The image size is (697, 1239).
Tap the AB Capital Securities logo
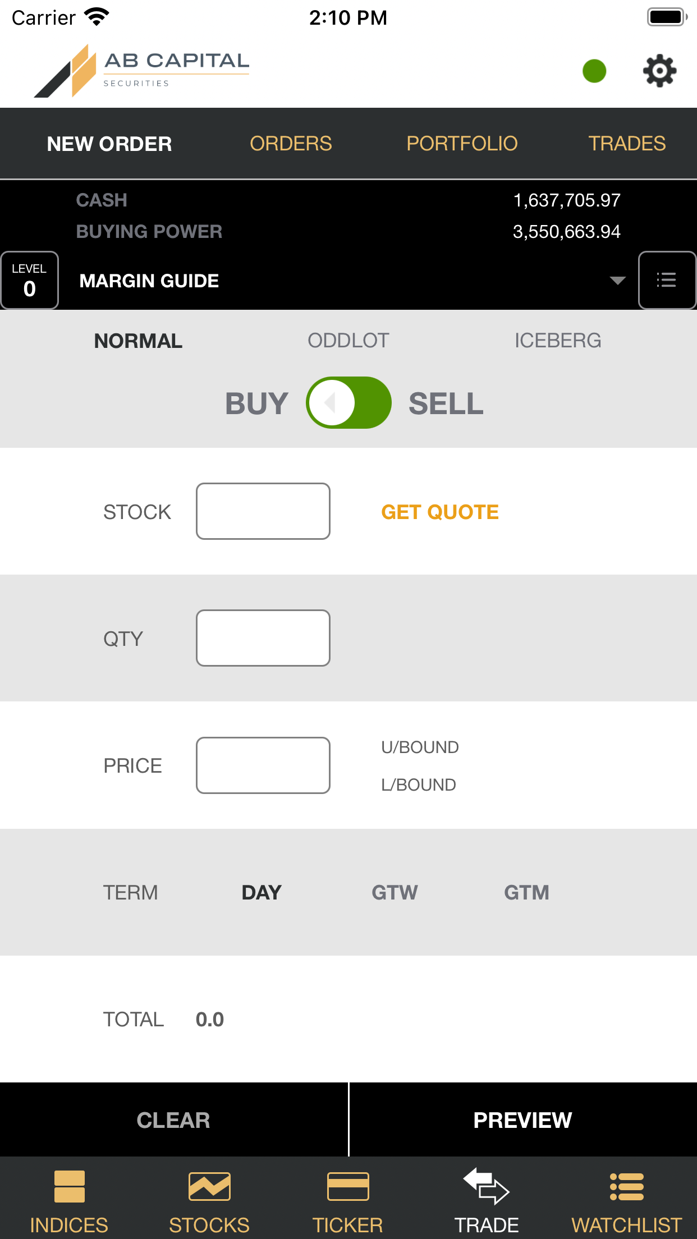pos(141,71)
